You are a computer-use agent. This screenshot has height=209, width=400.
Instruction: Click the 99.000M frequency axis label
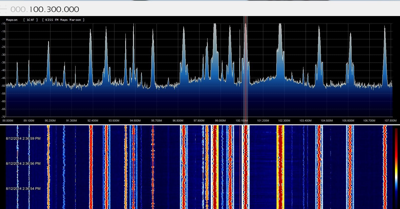point(220,121)
